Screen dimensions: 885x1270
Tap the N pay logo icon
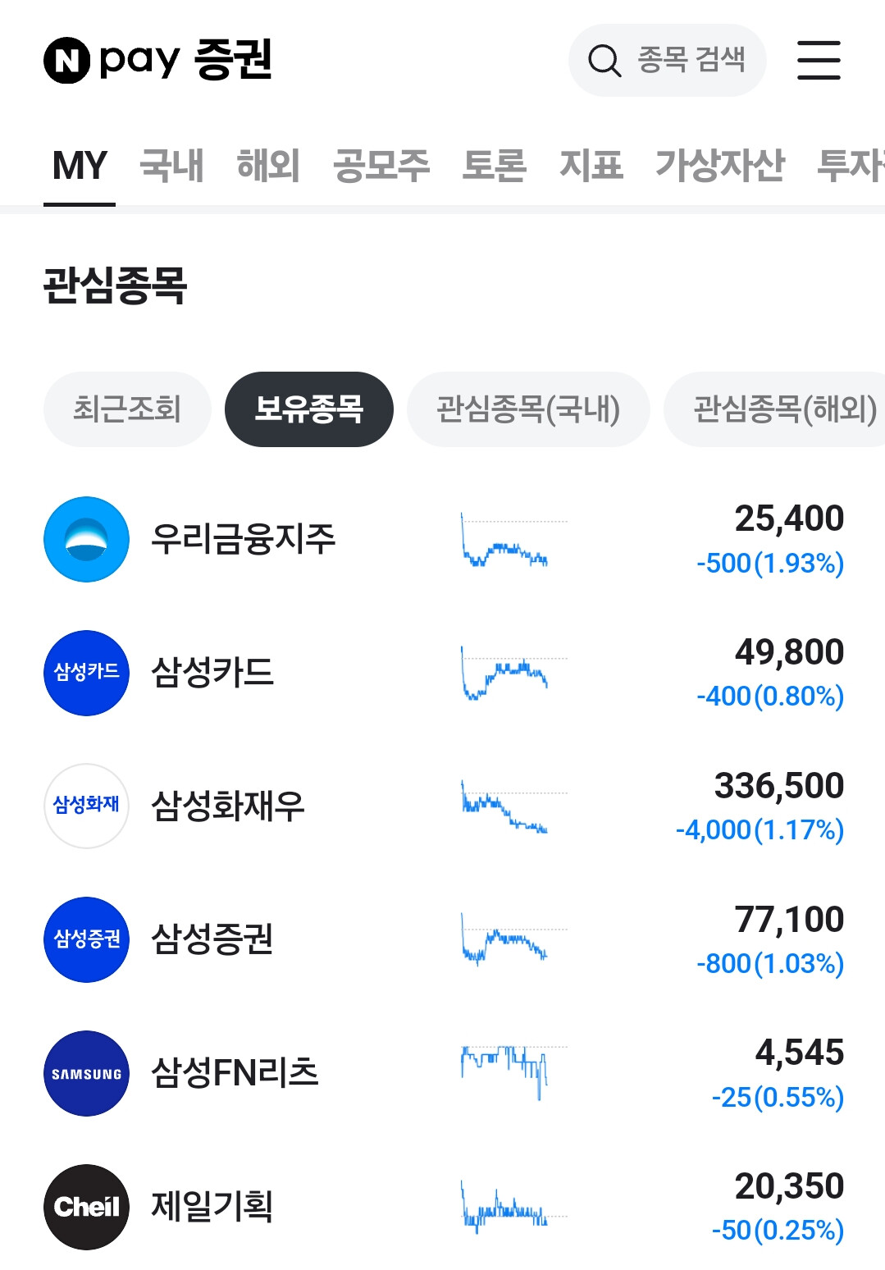(x=66, y=60)
